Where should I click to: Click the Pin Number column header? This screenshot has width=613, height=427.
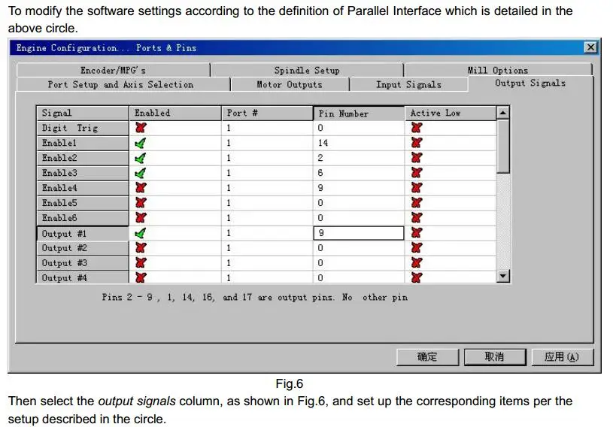tap(359, 114)
